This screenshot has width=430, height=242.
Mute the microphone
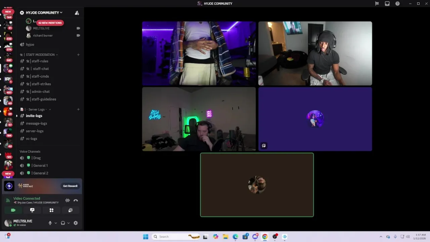pyautogui.click(x=50, y=223)
